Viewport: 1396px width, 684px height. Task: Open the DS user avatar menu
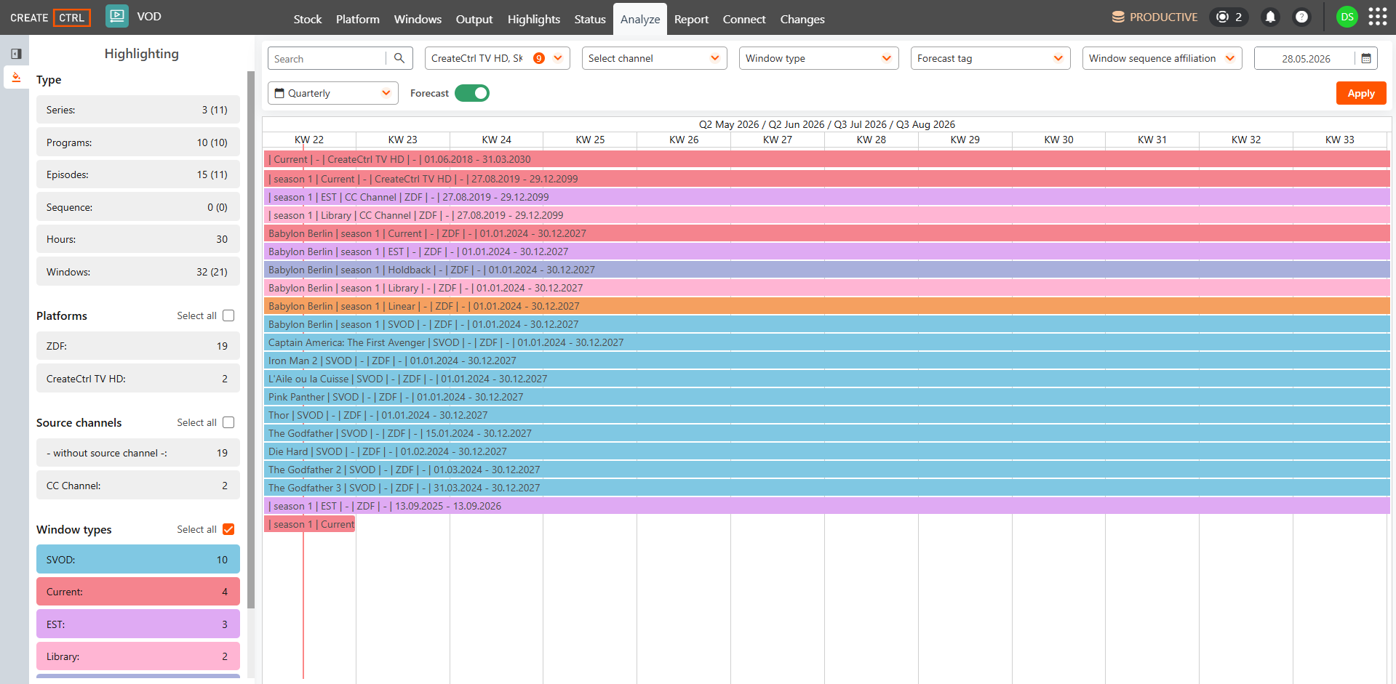click(1347, 17)
